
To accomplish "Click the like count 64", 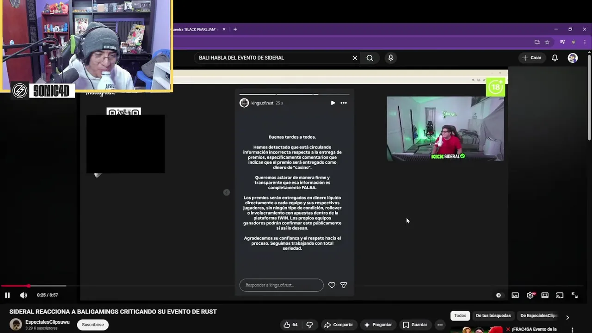I will click(x=295, y=325).
